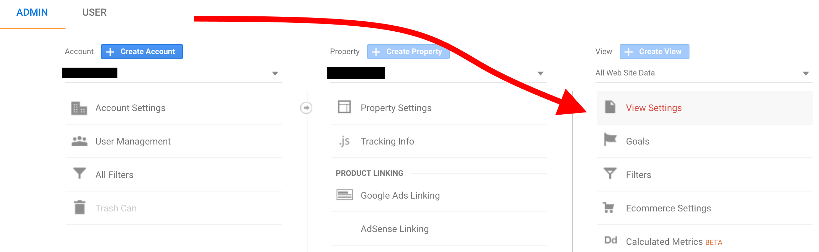Click the User Management people icon
Screen dimensions: 819x252
79,141
